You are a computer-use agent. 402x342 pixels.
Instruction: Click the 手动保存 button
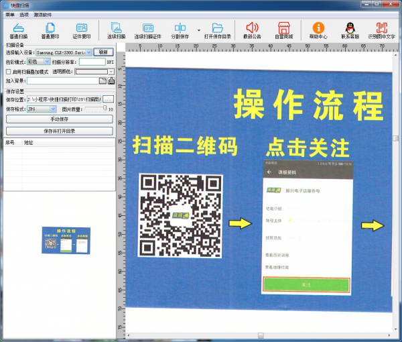tap(59, 119)
